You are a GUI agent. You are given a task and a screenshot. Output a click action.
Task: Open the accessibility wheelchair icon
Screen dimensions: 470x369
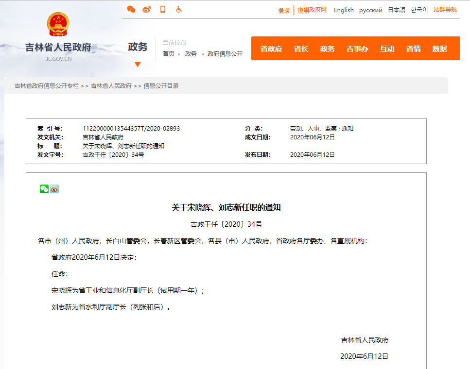(179, 9)
